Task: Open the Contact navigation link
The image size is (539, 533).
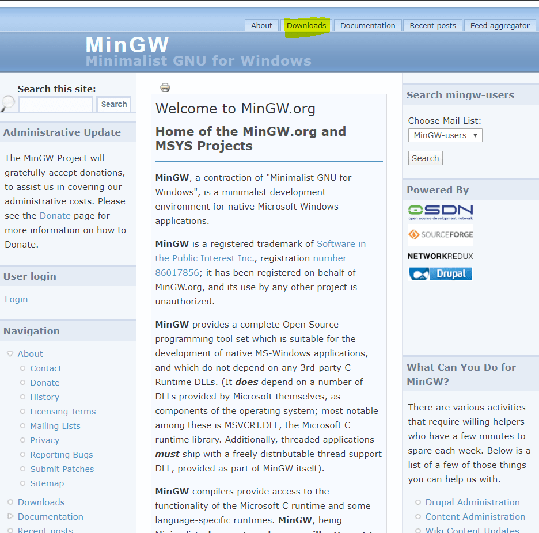Action: 45,368
